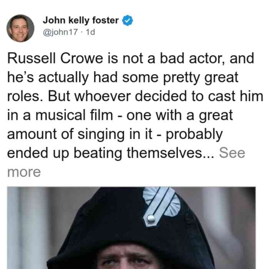
Task: Click the line 'he's actually had some pretty great'
Action: pyautogui.click(x=123, y=78)
